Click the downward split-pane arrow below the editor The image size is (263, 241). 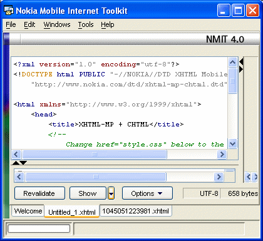click(x=23, y=163)
